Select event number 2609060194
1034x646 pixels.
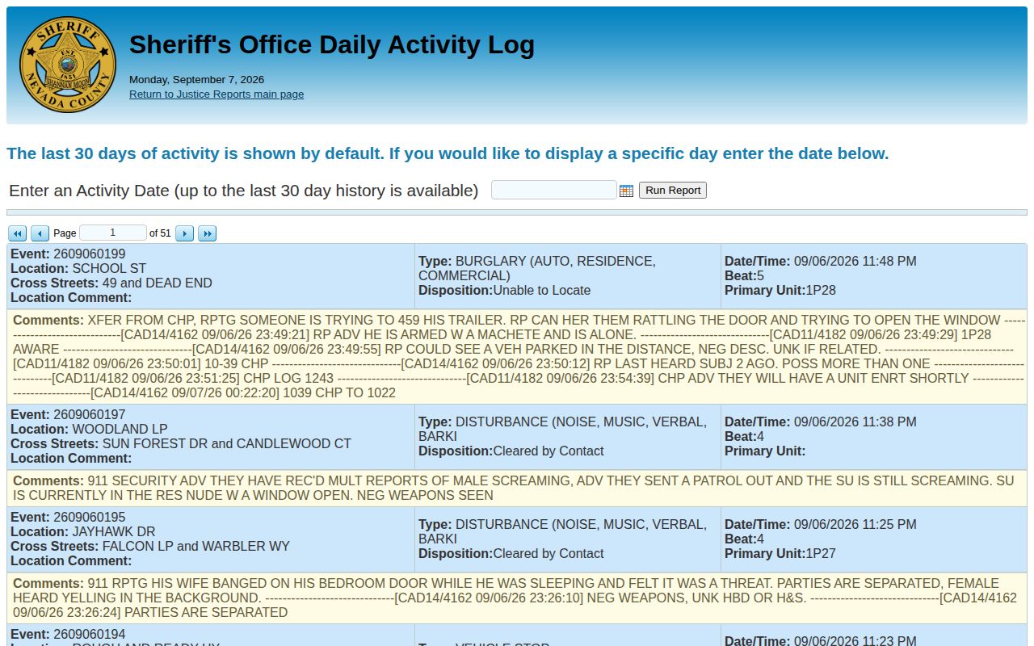coord(90,636)
